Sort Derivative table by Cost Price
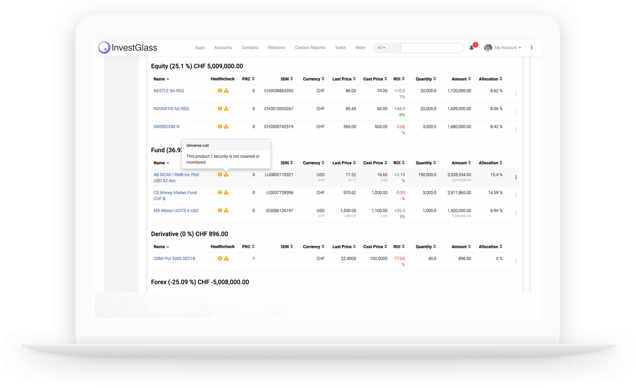636x387 pixels. tap(375, 247)
